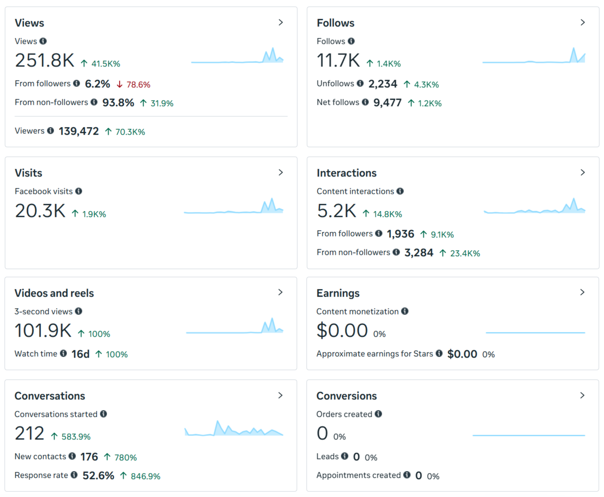Screen dimensions: 604x497
Task: Click info icon beside Appointments created
Action: coord(407,474)
